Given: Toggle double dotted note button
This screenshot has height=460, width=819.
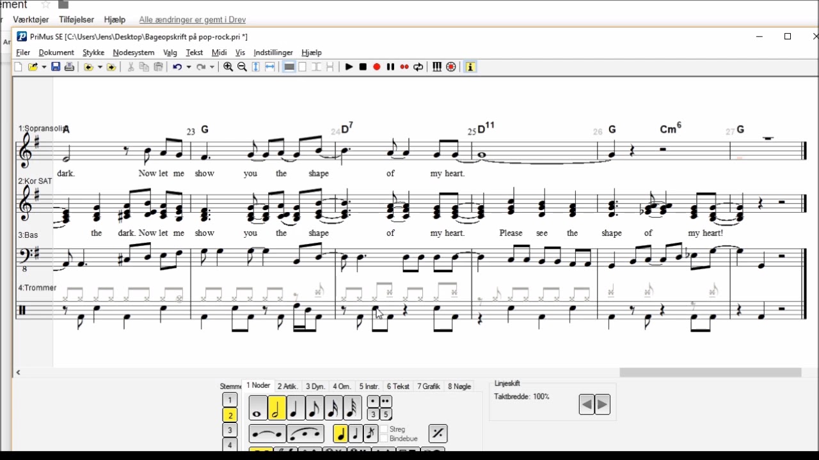Looking at the screenshot, I should tap(386, 402).
